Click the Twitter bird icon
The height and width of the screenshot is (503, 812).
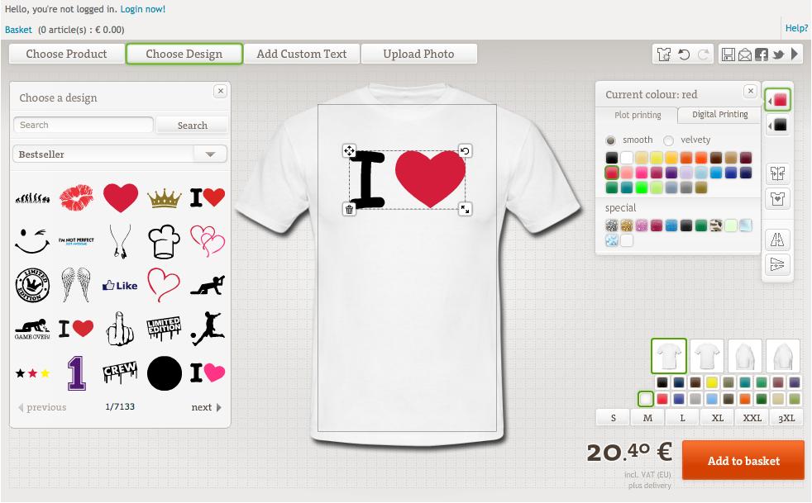click(x=778, y=55)
